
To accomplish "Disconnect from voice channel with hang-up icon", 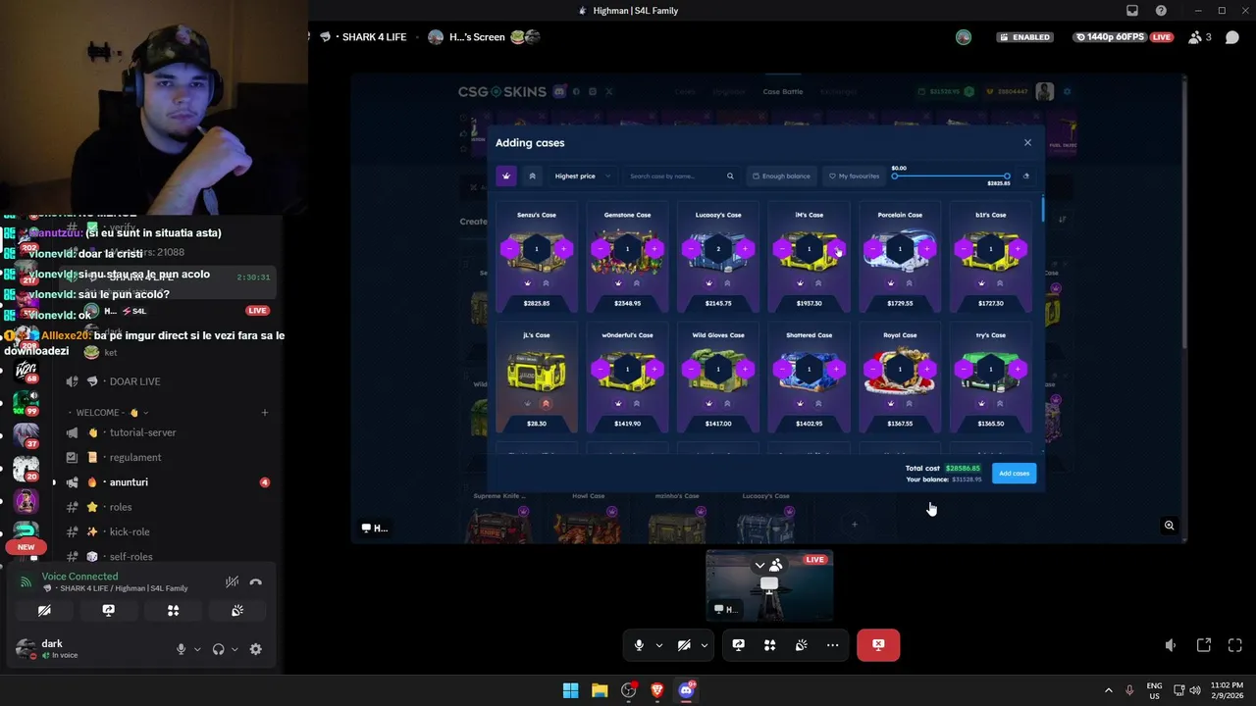I will [x=256, y=581].
